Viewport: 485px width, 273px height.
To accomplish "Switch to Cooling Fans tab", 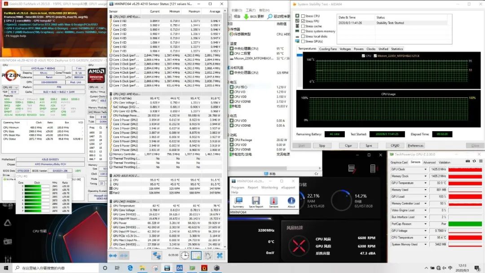I will (x=328, y=49).
